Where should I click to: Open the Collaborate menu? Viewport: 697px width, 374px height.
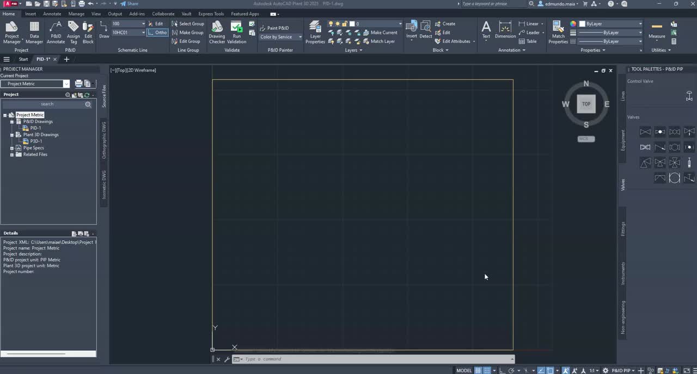[163, 14]
